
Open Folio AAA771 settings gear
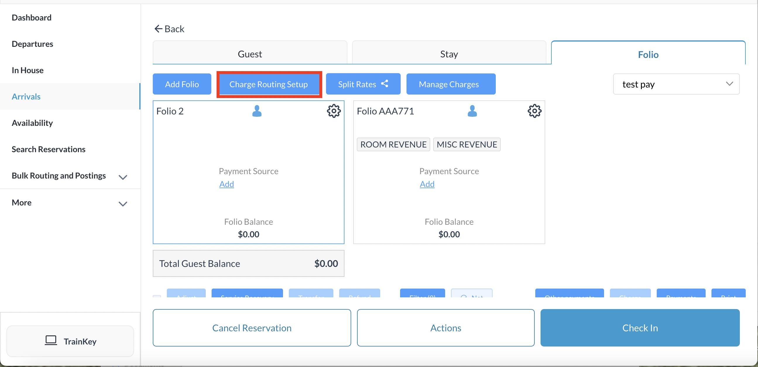pos(534,111)
